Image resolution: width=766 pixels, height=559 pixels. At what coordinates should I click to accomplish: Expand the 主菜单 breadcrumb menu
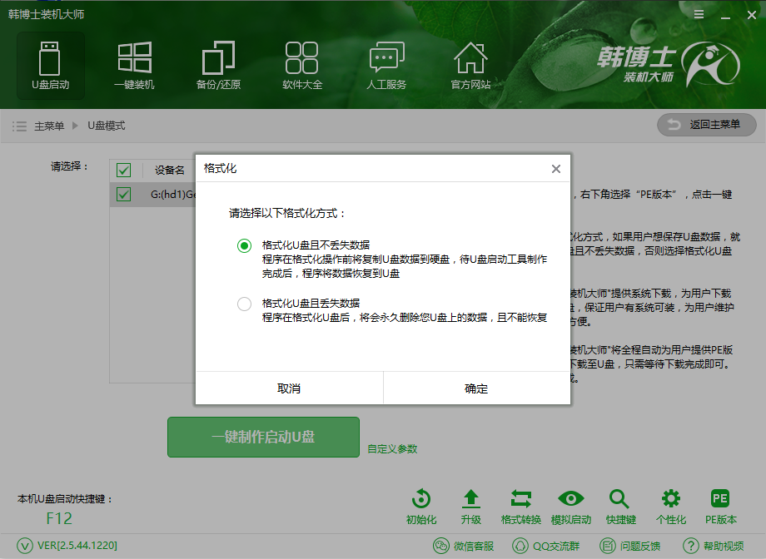(48, 126)
